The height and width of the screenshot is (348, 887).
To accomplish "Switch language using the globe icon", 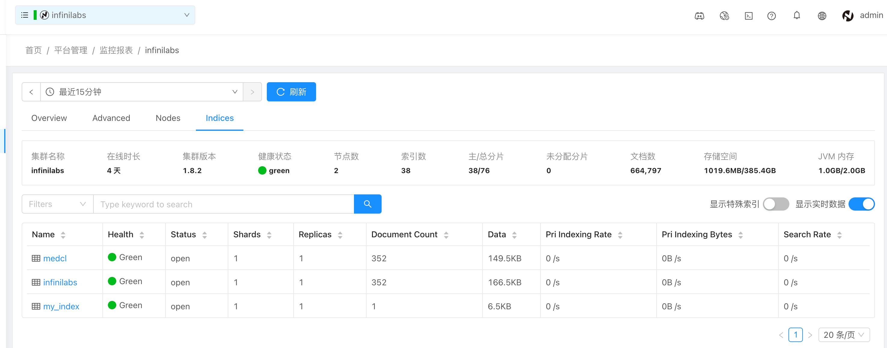I will click(x=822, y=16).
